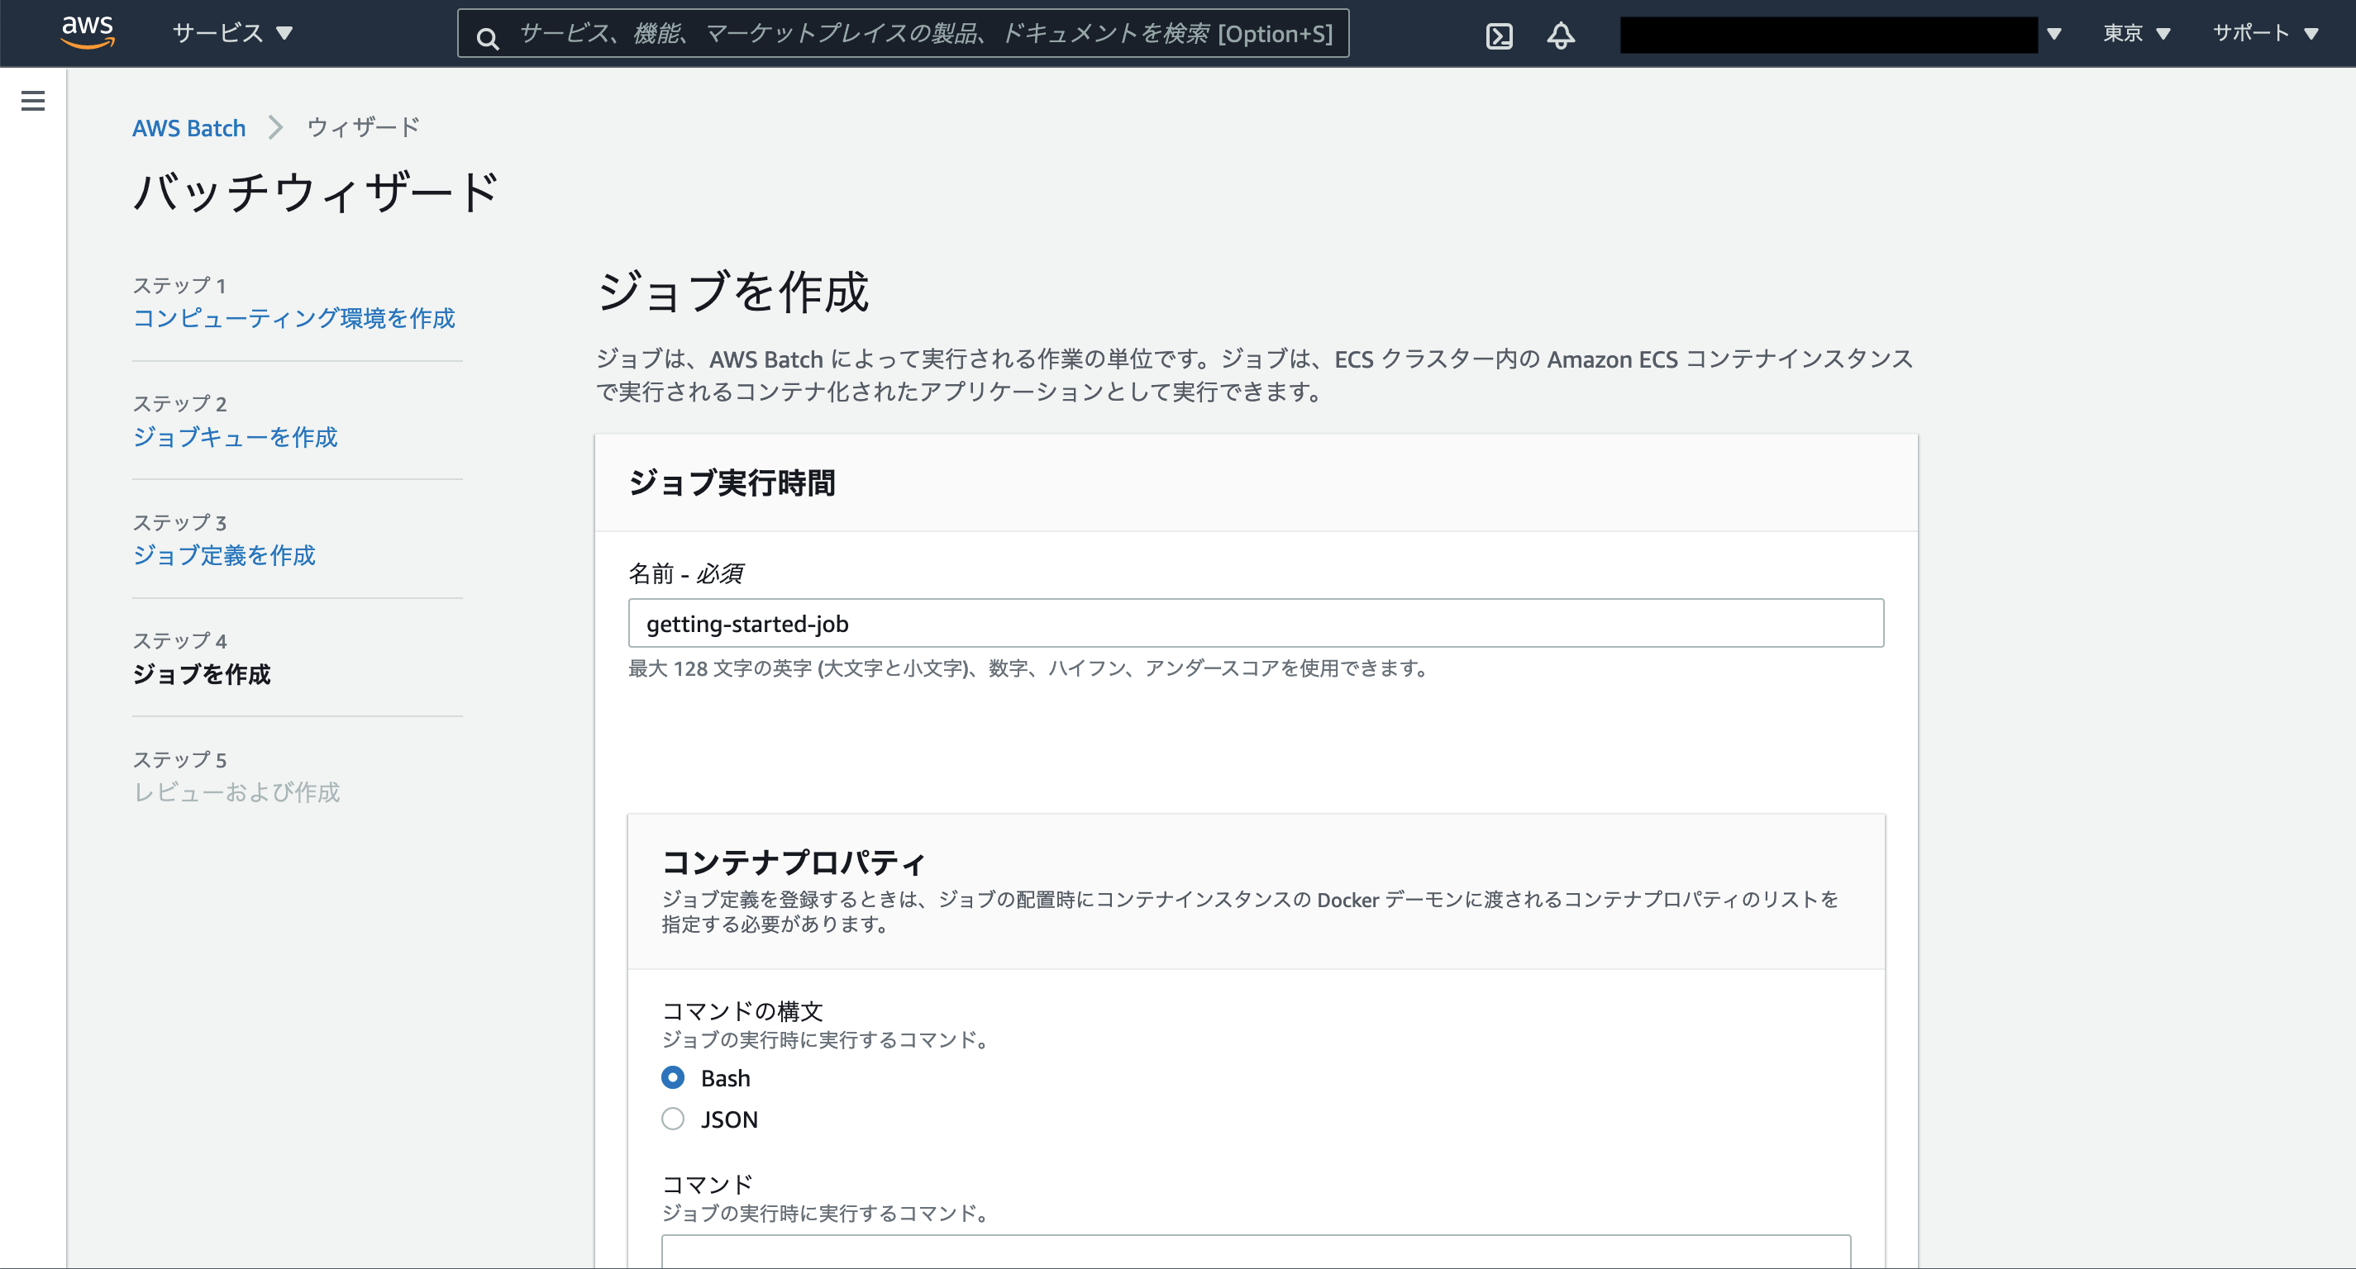Go to step 2 ジョブキューを作成
This screenshot has width=2356, height=1269.
235,437
